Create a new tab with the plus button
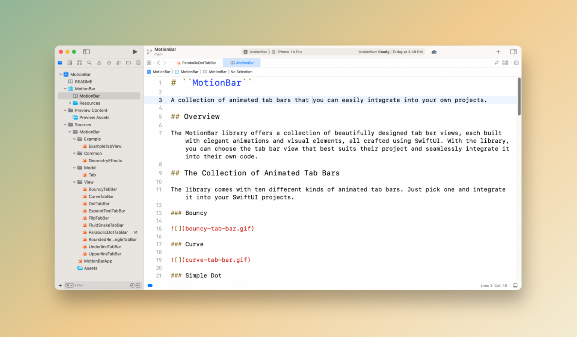The image size is (577, 337). point(498,52)
